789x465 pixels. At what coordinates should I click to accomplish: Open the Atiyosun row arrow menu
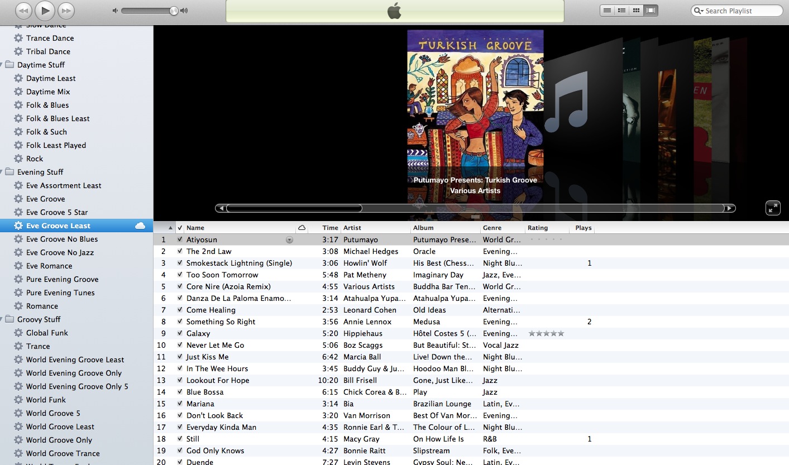[x=289, y=240]
